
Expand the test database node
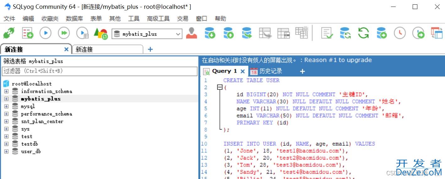pos(6,136)
